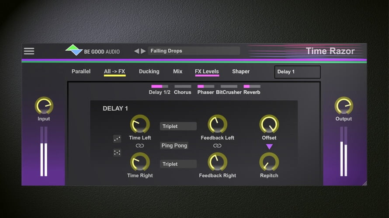
Task: Click the Be Good Audio logo
Action: click(x=92, y=50)
